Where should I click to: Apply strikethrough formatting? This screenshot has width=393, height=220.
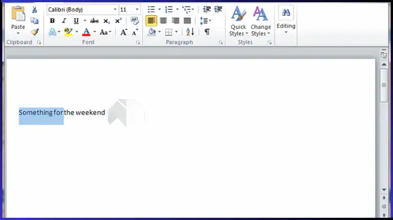(94, 21)
